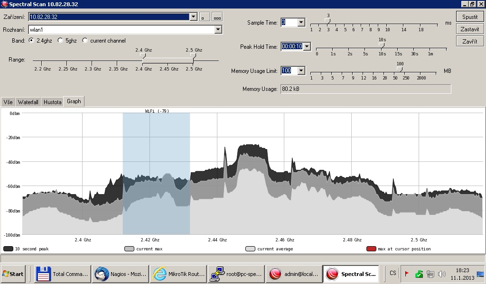Expand the Memory Usage Limit dropdown
Image resolution: width=486 pixels, height=284 pixels.
click(301, 71)
